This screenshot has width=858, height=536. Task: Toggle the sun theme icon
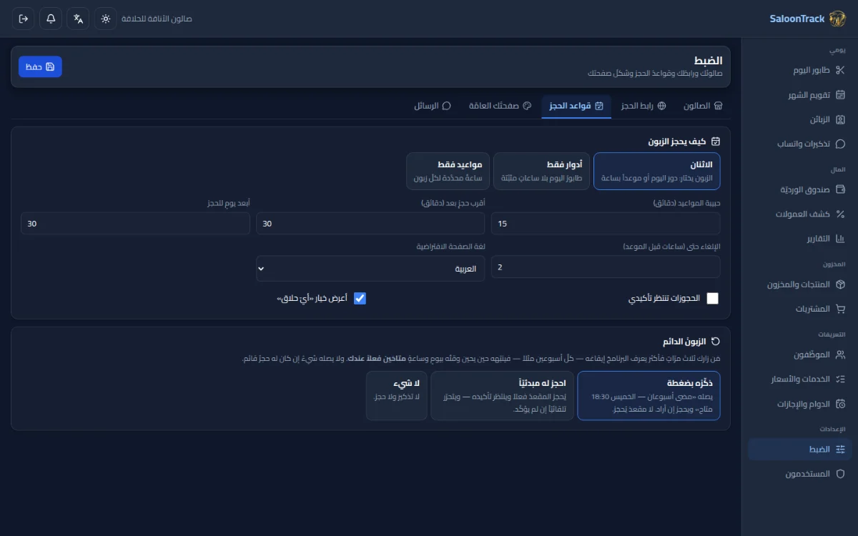tap(105, 19)
